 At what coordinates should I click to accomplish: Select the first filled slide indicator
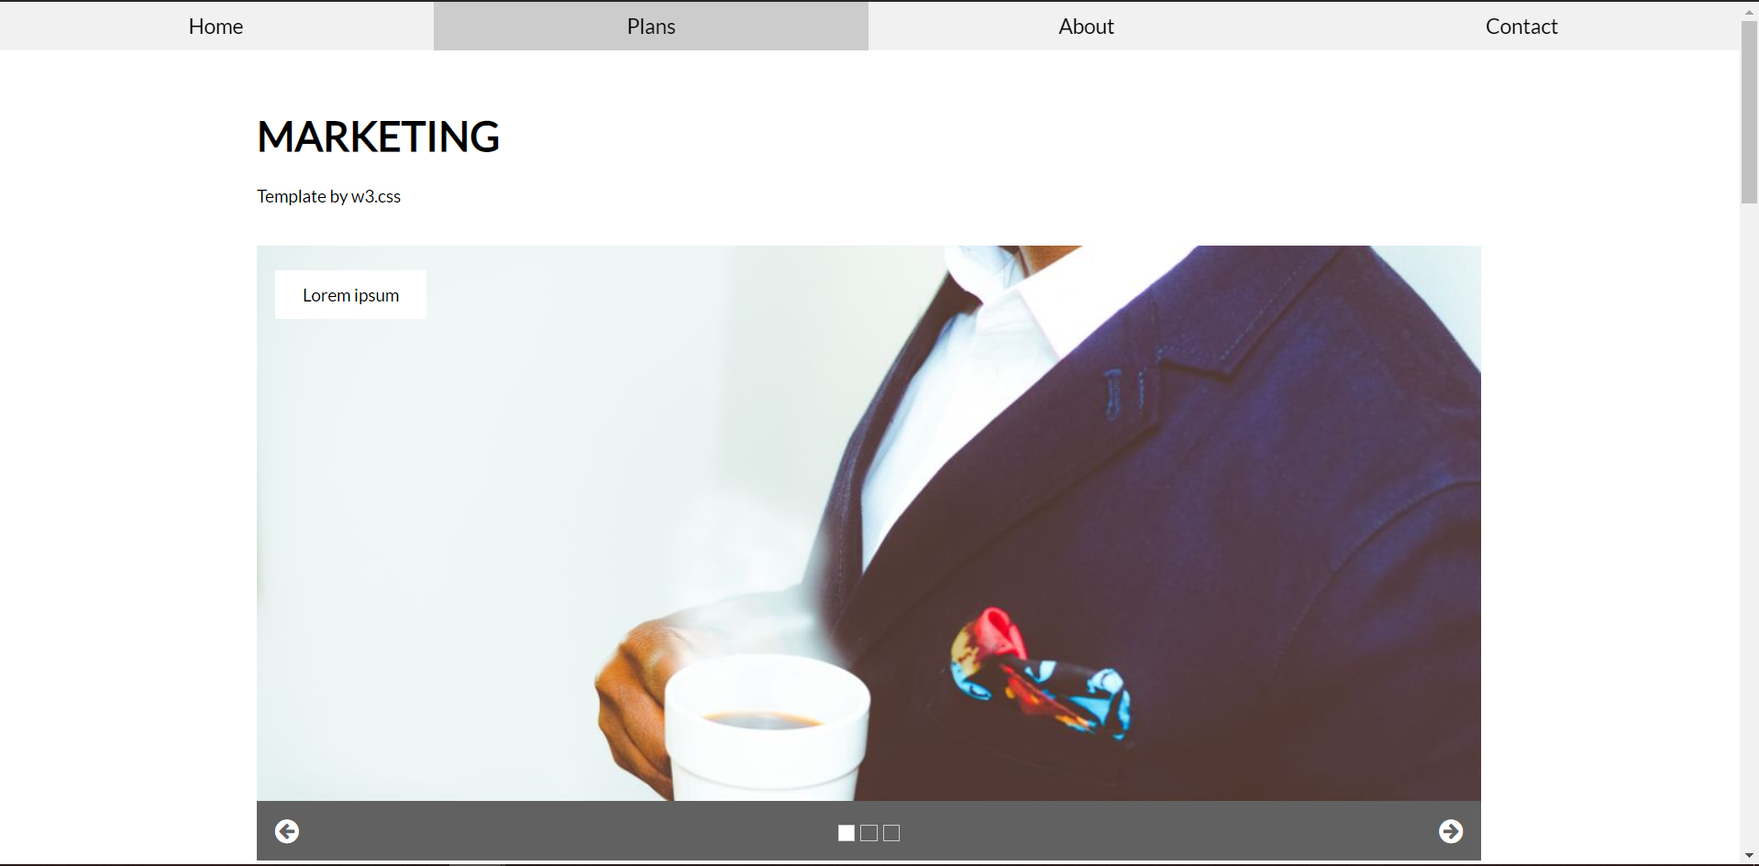pos(846,833)
